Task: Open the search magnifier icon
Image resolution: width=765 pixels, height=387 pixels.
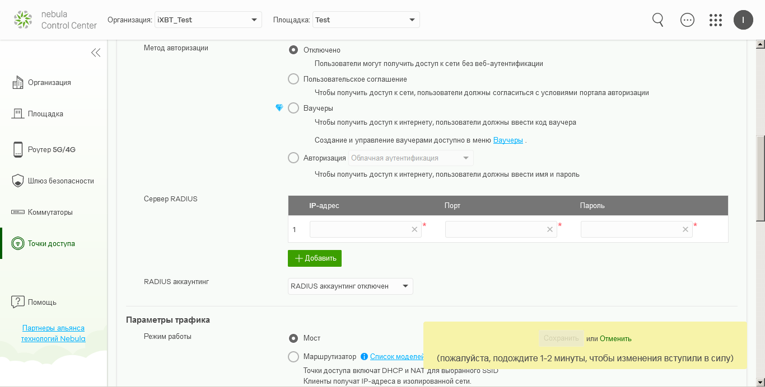Action: coord(658,20)
